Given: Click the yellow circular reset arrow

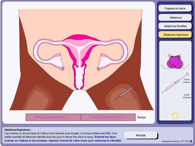Looking at the screenshot, I should click(175, 116).
